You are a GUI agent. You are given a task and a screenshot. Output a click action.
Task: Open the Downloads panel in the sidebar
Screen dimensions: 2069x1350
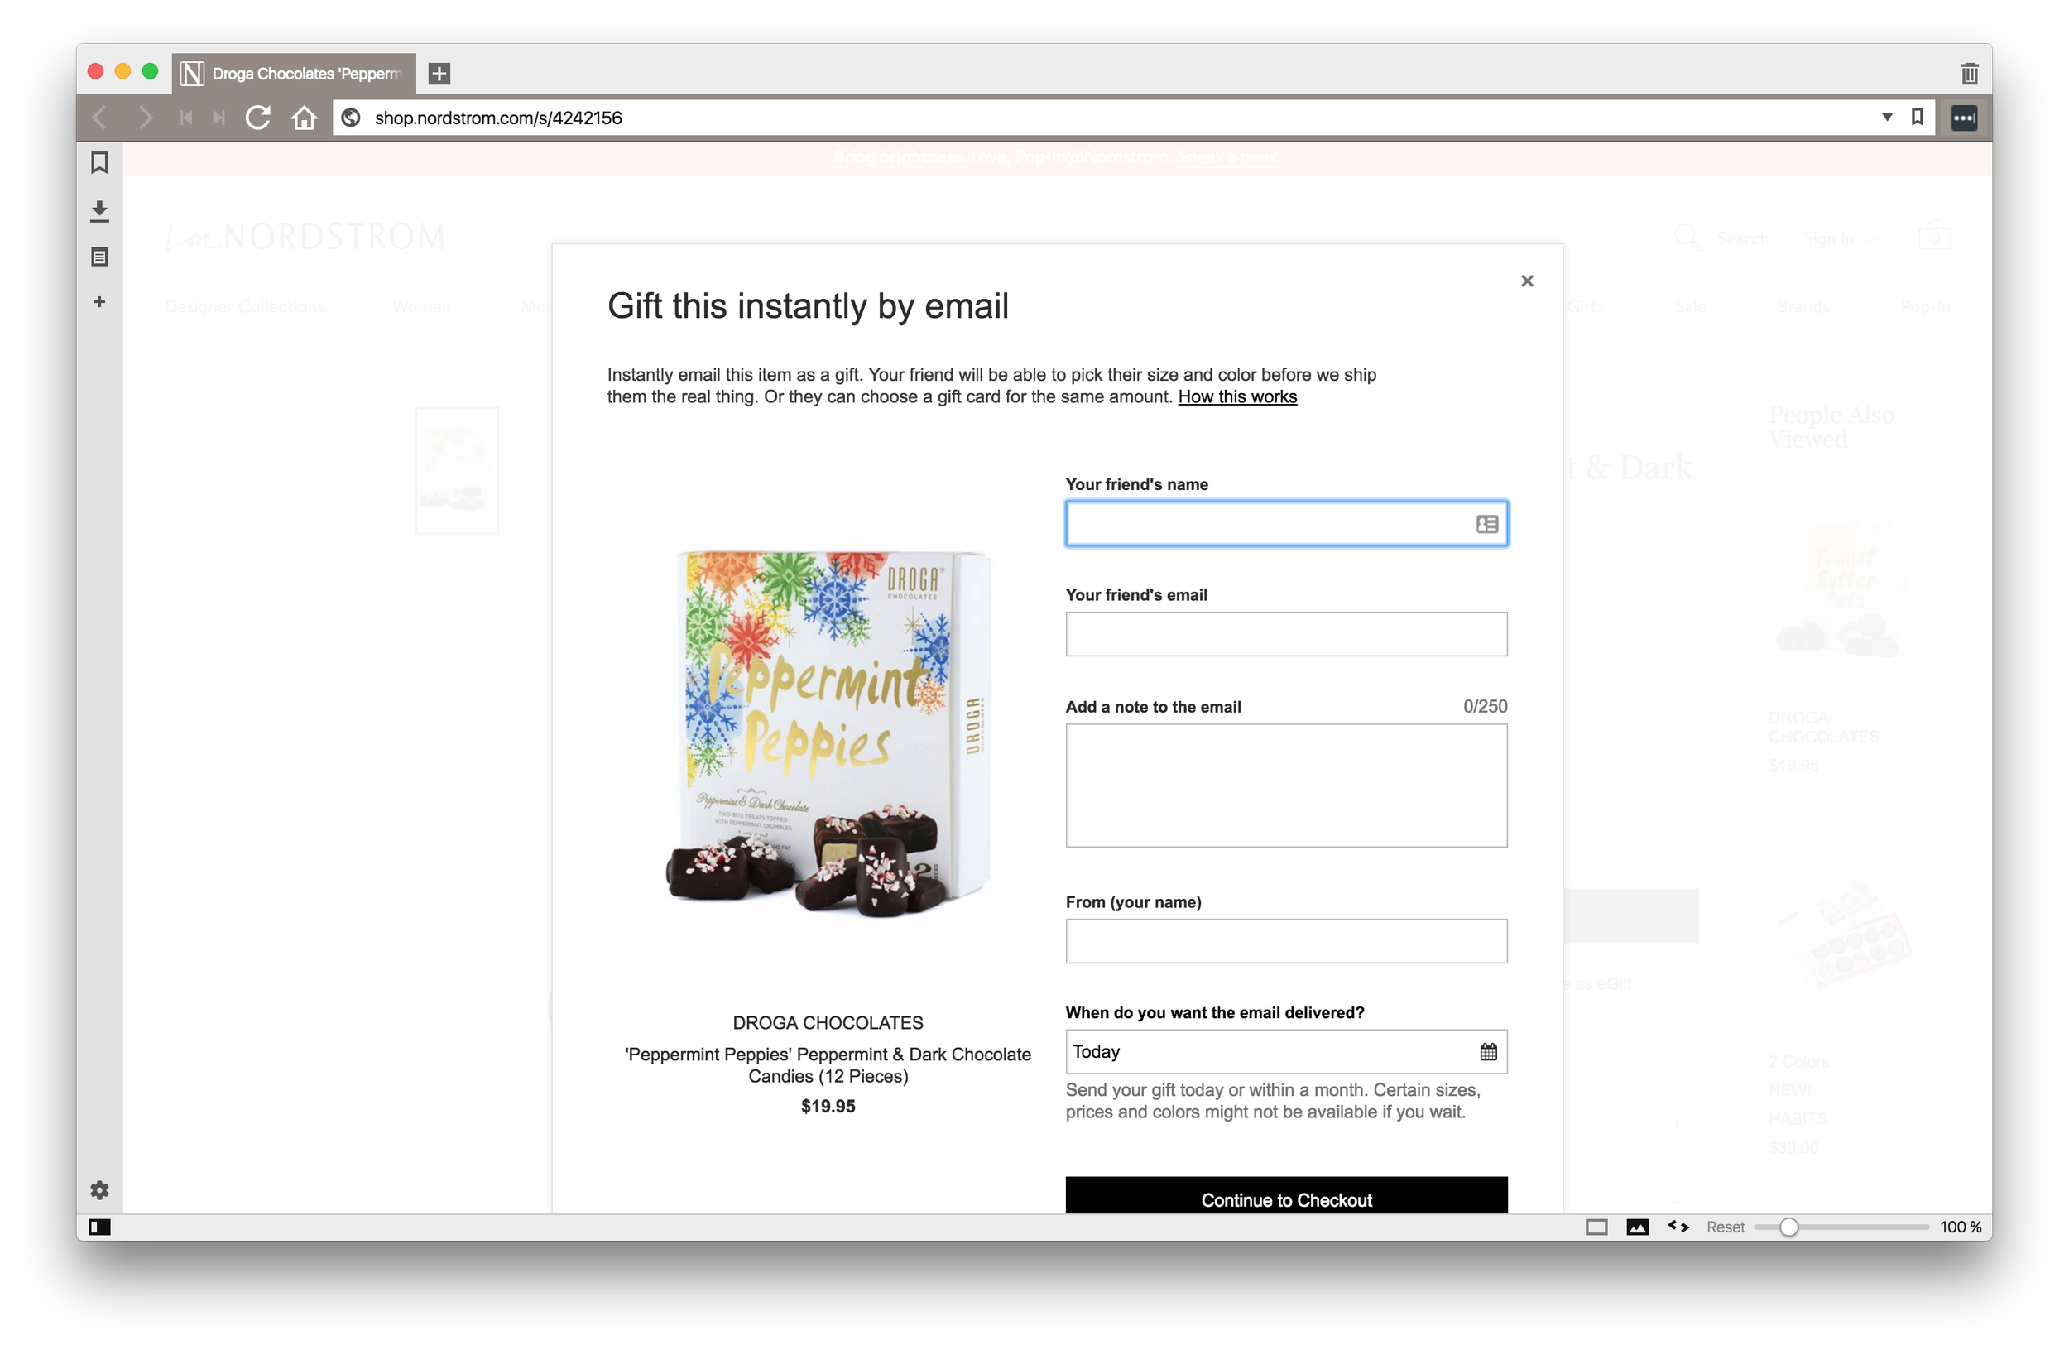pyautogui.click(x=99, y=209)
